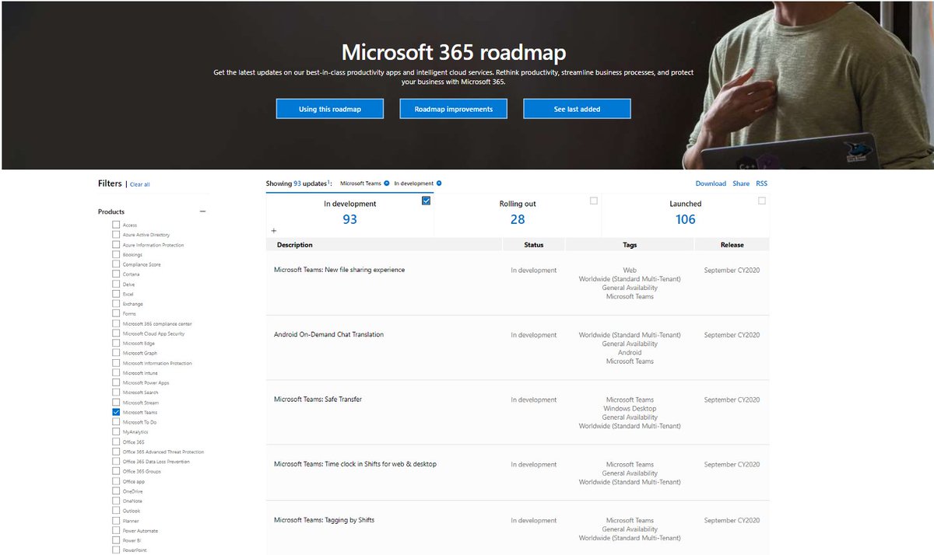Sort results by the Release column header
The height and width of the screenshot is (555, 934).
pos(730,243)
